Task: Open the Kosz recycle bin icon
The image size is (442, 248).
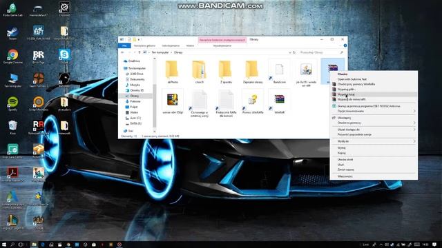Action: [12, 127]
